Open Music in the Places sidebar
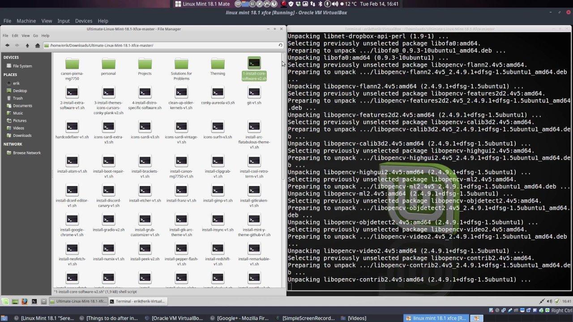The height and width of the screenshot is (322, 573). click(18, 113)
